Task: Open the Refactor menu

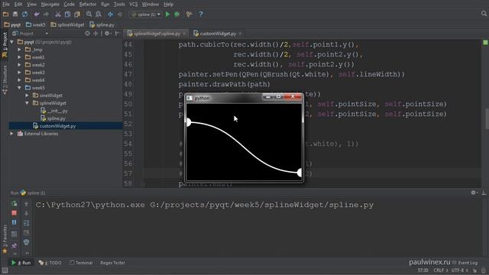Action: (88, 5)
